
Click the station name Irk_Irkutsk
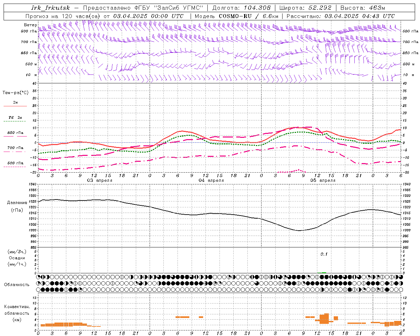pyautogui.click(x=51, y=8)
